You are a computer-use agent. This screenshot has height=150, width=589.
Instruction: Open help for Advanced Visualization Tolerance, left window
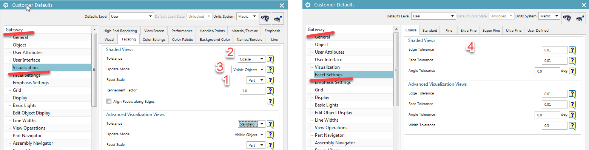270,124
